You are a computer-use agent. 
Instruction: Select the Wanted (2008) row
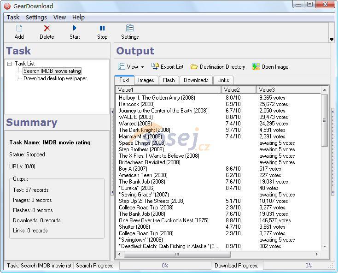point(218,124)
